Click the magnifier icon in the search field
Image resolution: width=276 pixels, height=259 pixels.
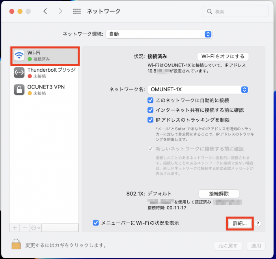click(x=209, y=11)
